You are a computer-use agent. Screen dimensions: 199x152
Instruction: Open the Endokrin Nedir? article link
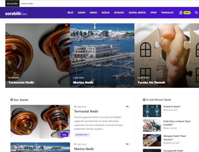[172, 107]
